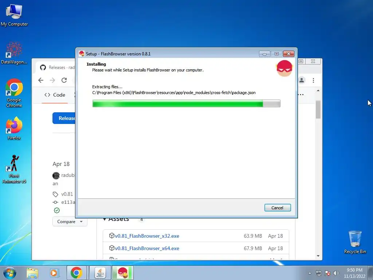The image size is (373, 280).
Task: Open the volume speaker tray icon
Action: [336, 273]
